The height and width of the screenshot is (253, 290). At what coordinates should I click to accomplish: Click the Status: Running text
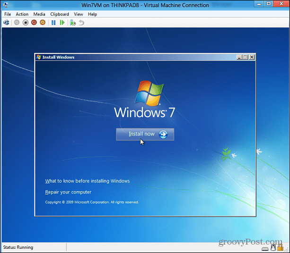(x=18, y=247)
